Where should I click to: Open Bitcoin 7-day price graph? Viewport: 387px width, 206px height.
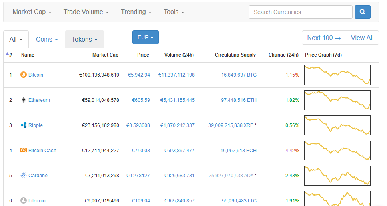point(337,75)
